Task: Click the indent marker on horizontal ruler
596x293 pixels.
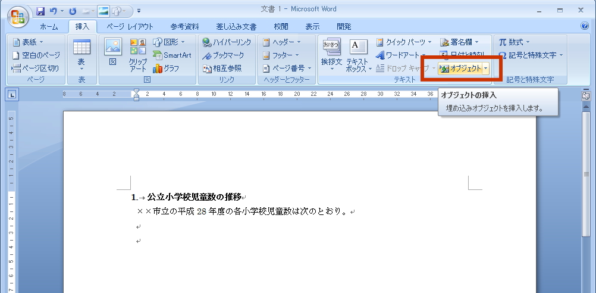Action: 136,94
